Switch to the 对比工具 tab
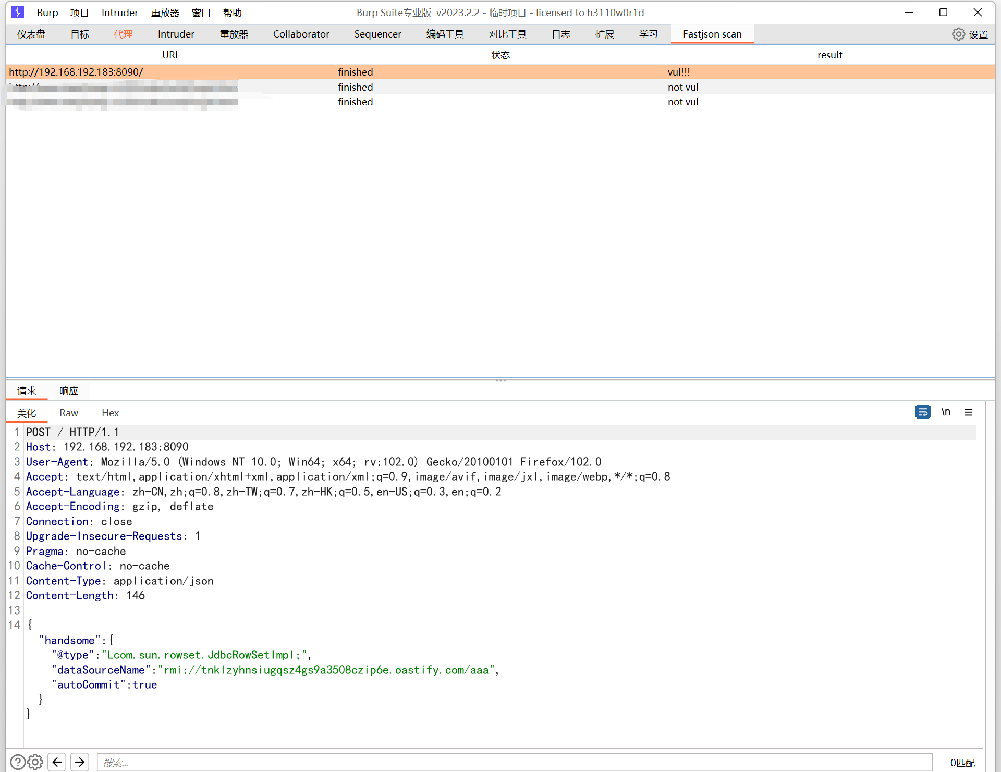 click(x=508, y=34)
